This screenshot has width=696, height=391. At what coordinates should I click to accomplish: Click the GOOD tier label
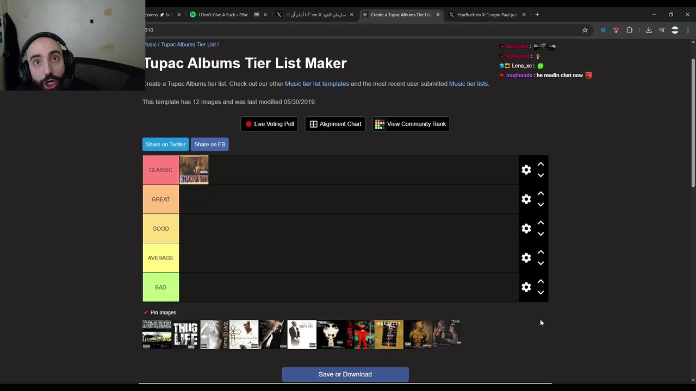pyautogui.click(x=160, y=229)
